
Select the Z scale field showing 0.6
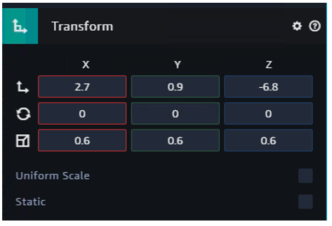pos(268,140)
